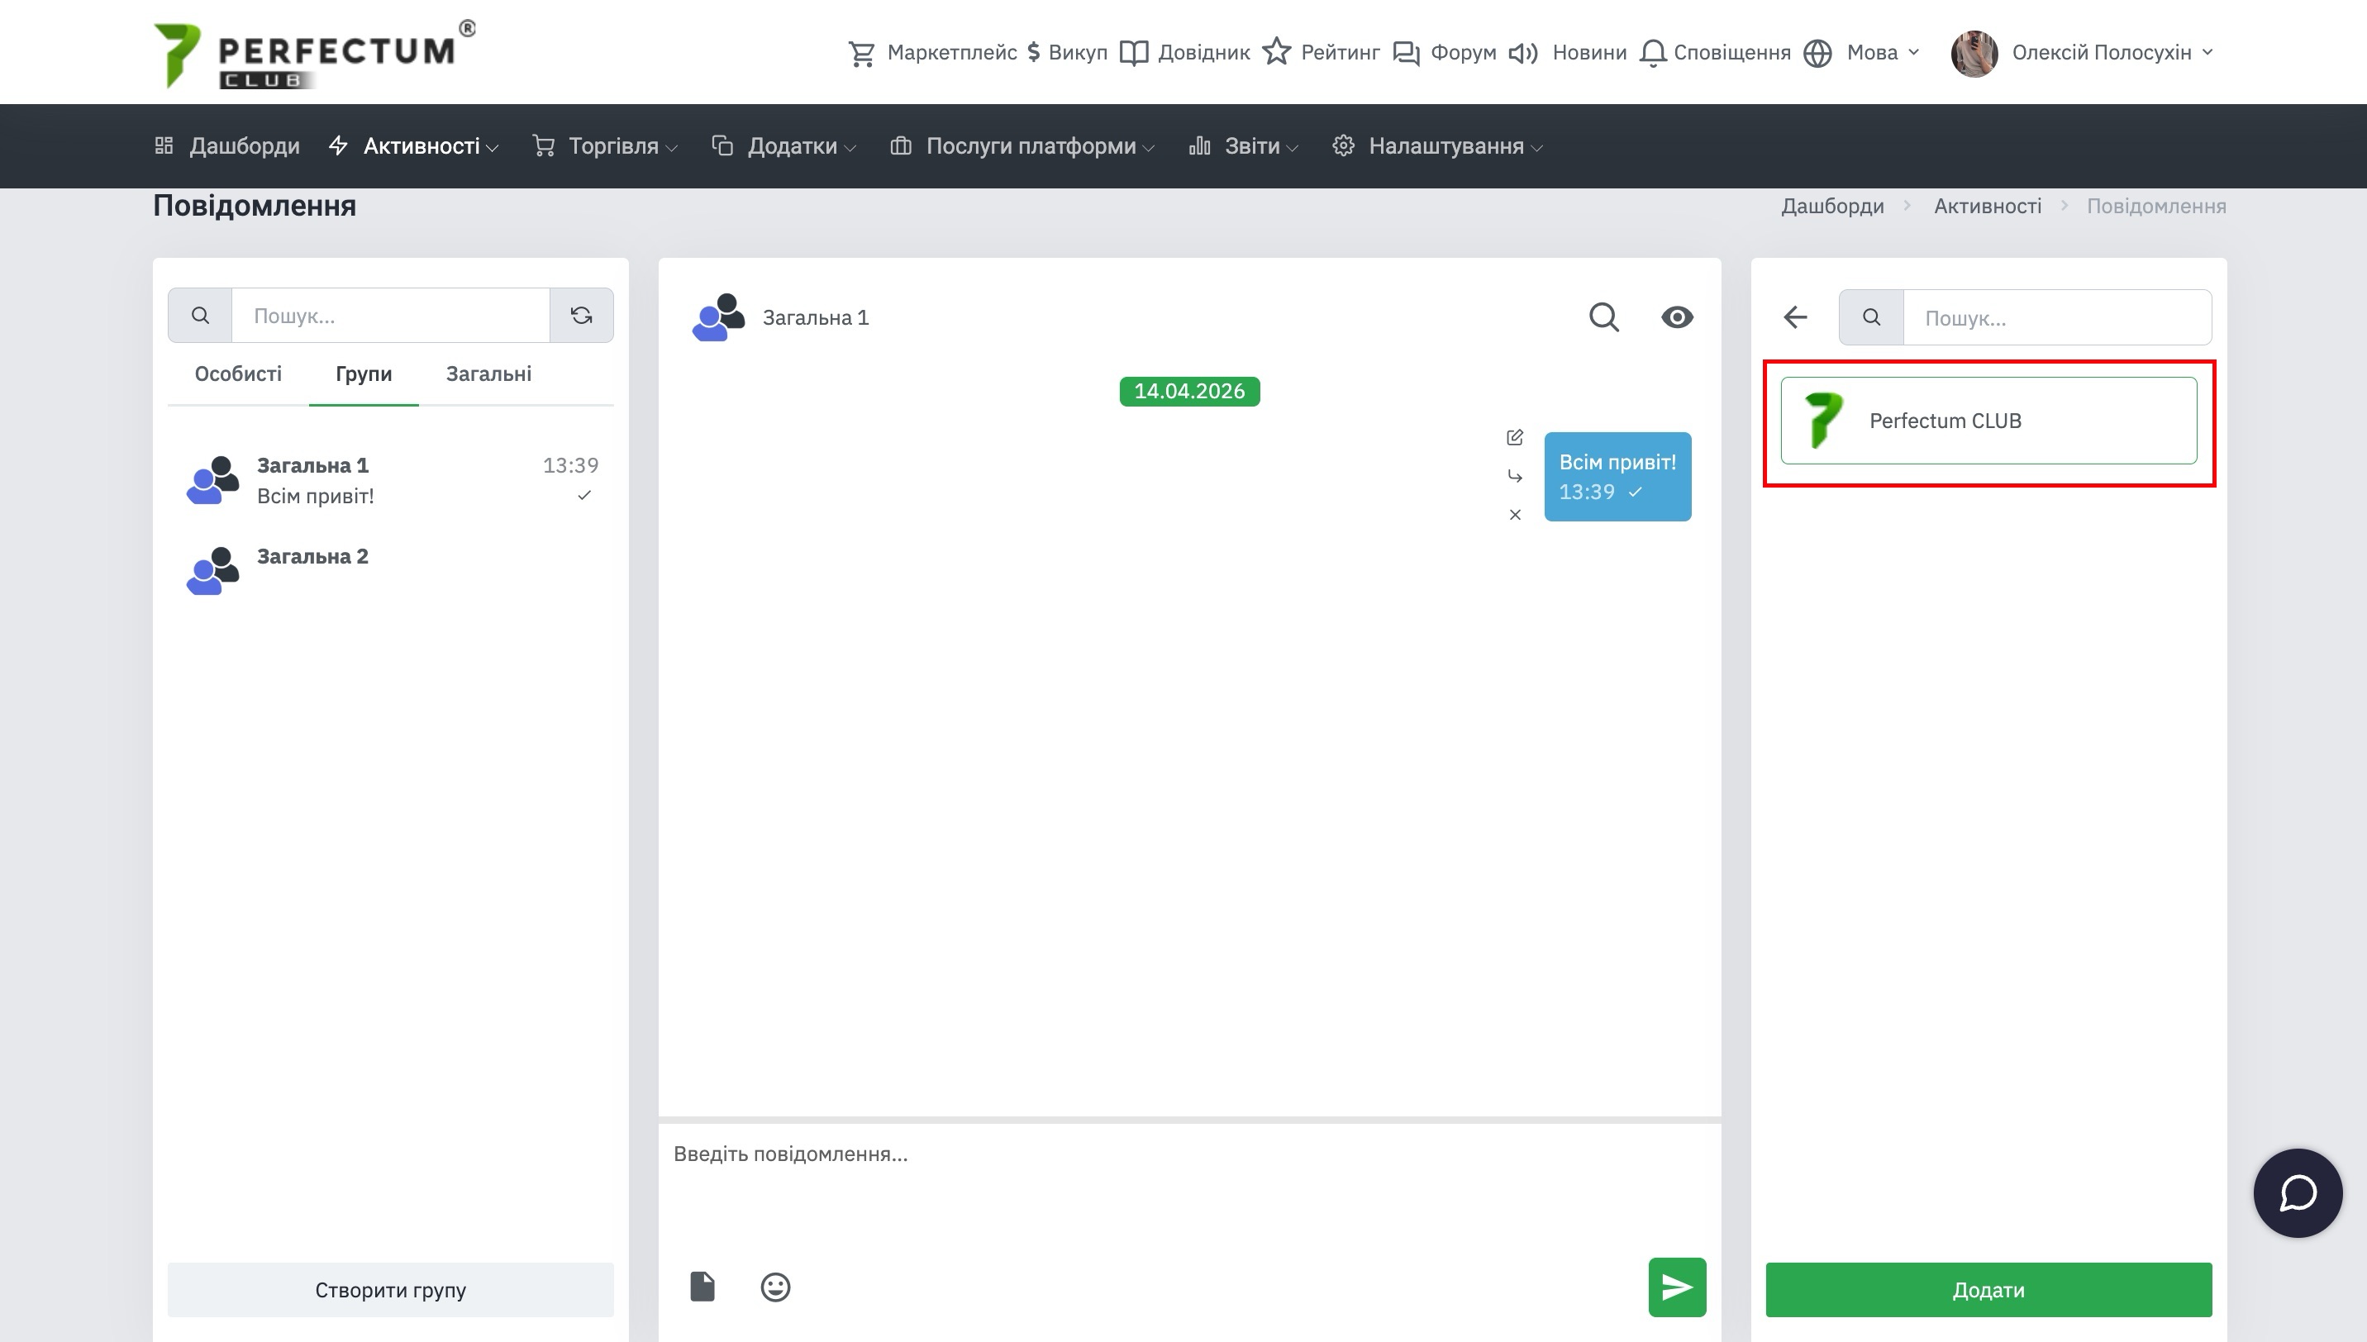Viewport: 2367px width, 1342px height.
Task: Click the edit icon beside the message
Action: point(1514,437)
